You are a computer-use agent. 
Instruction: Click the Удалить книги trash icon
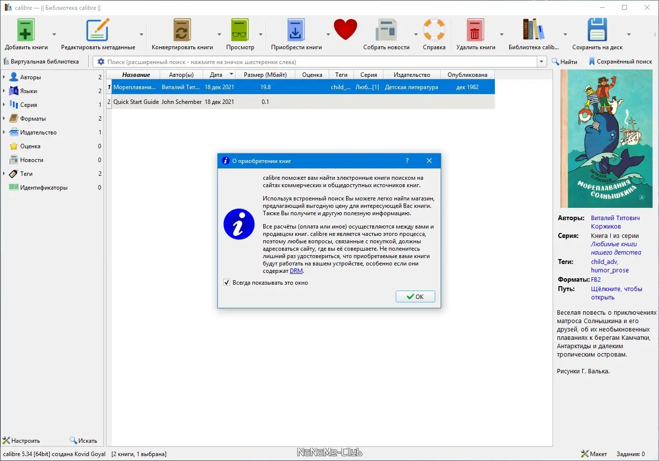pyautogui.click(x=475, y=30)
